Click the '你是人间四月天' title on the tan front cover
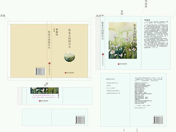This screenshot has height=132, width=176. tap(69, 39)
